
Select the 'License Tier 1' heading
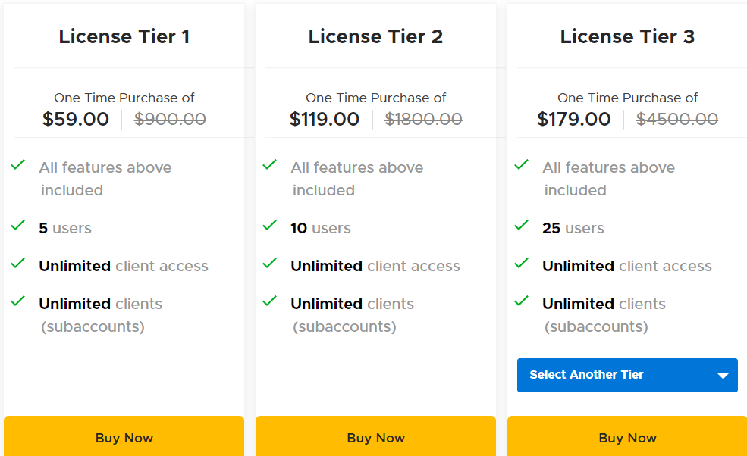tap(124, 36)
